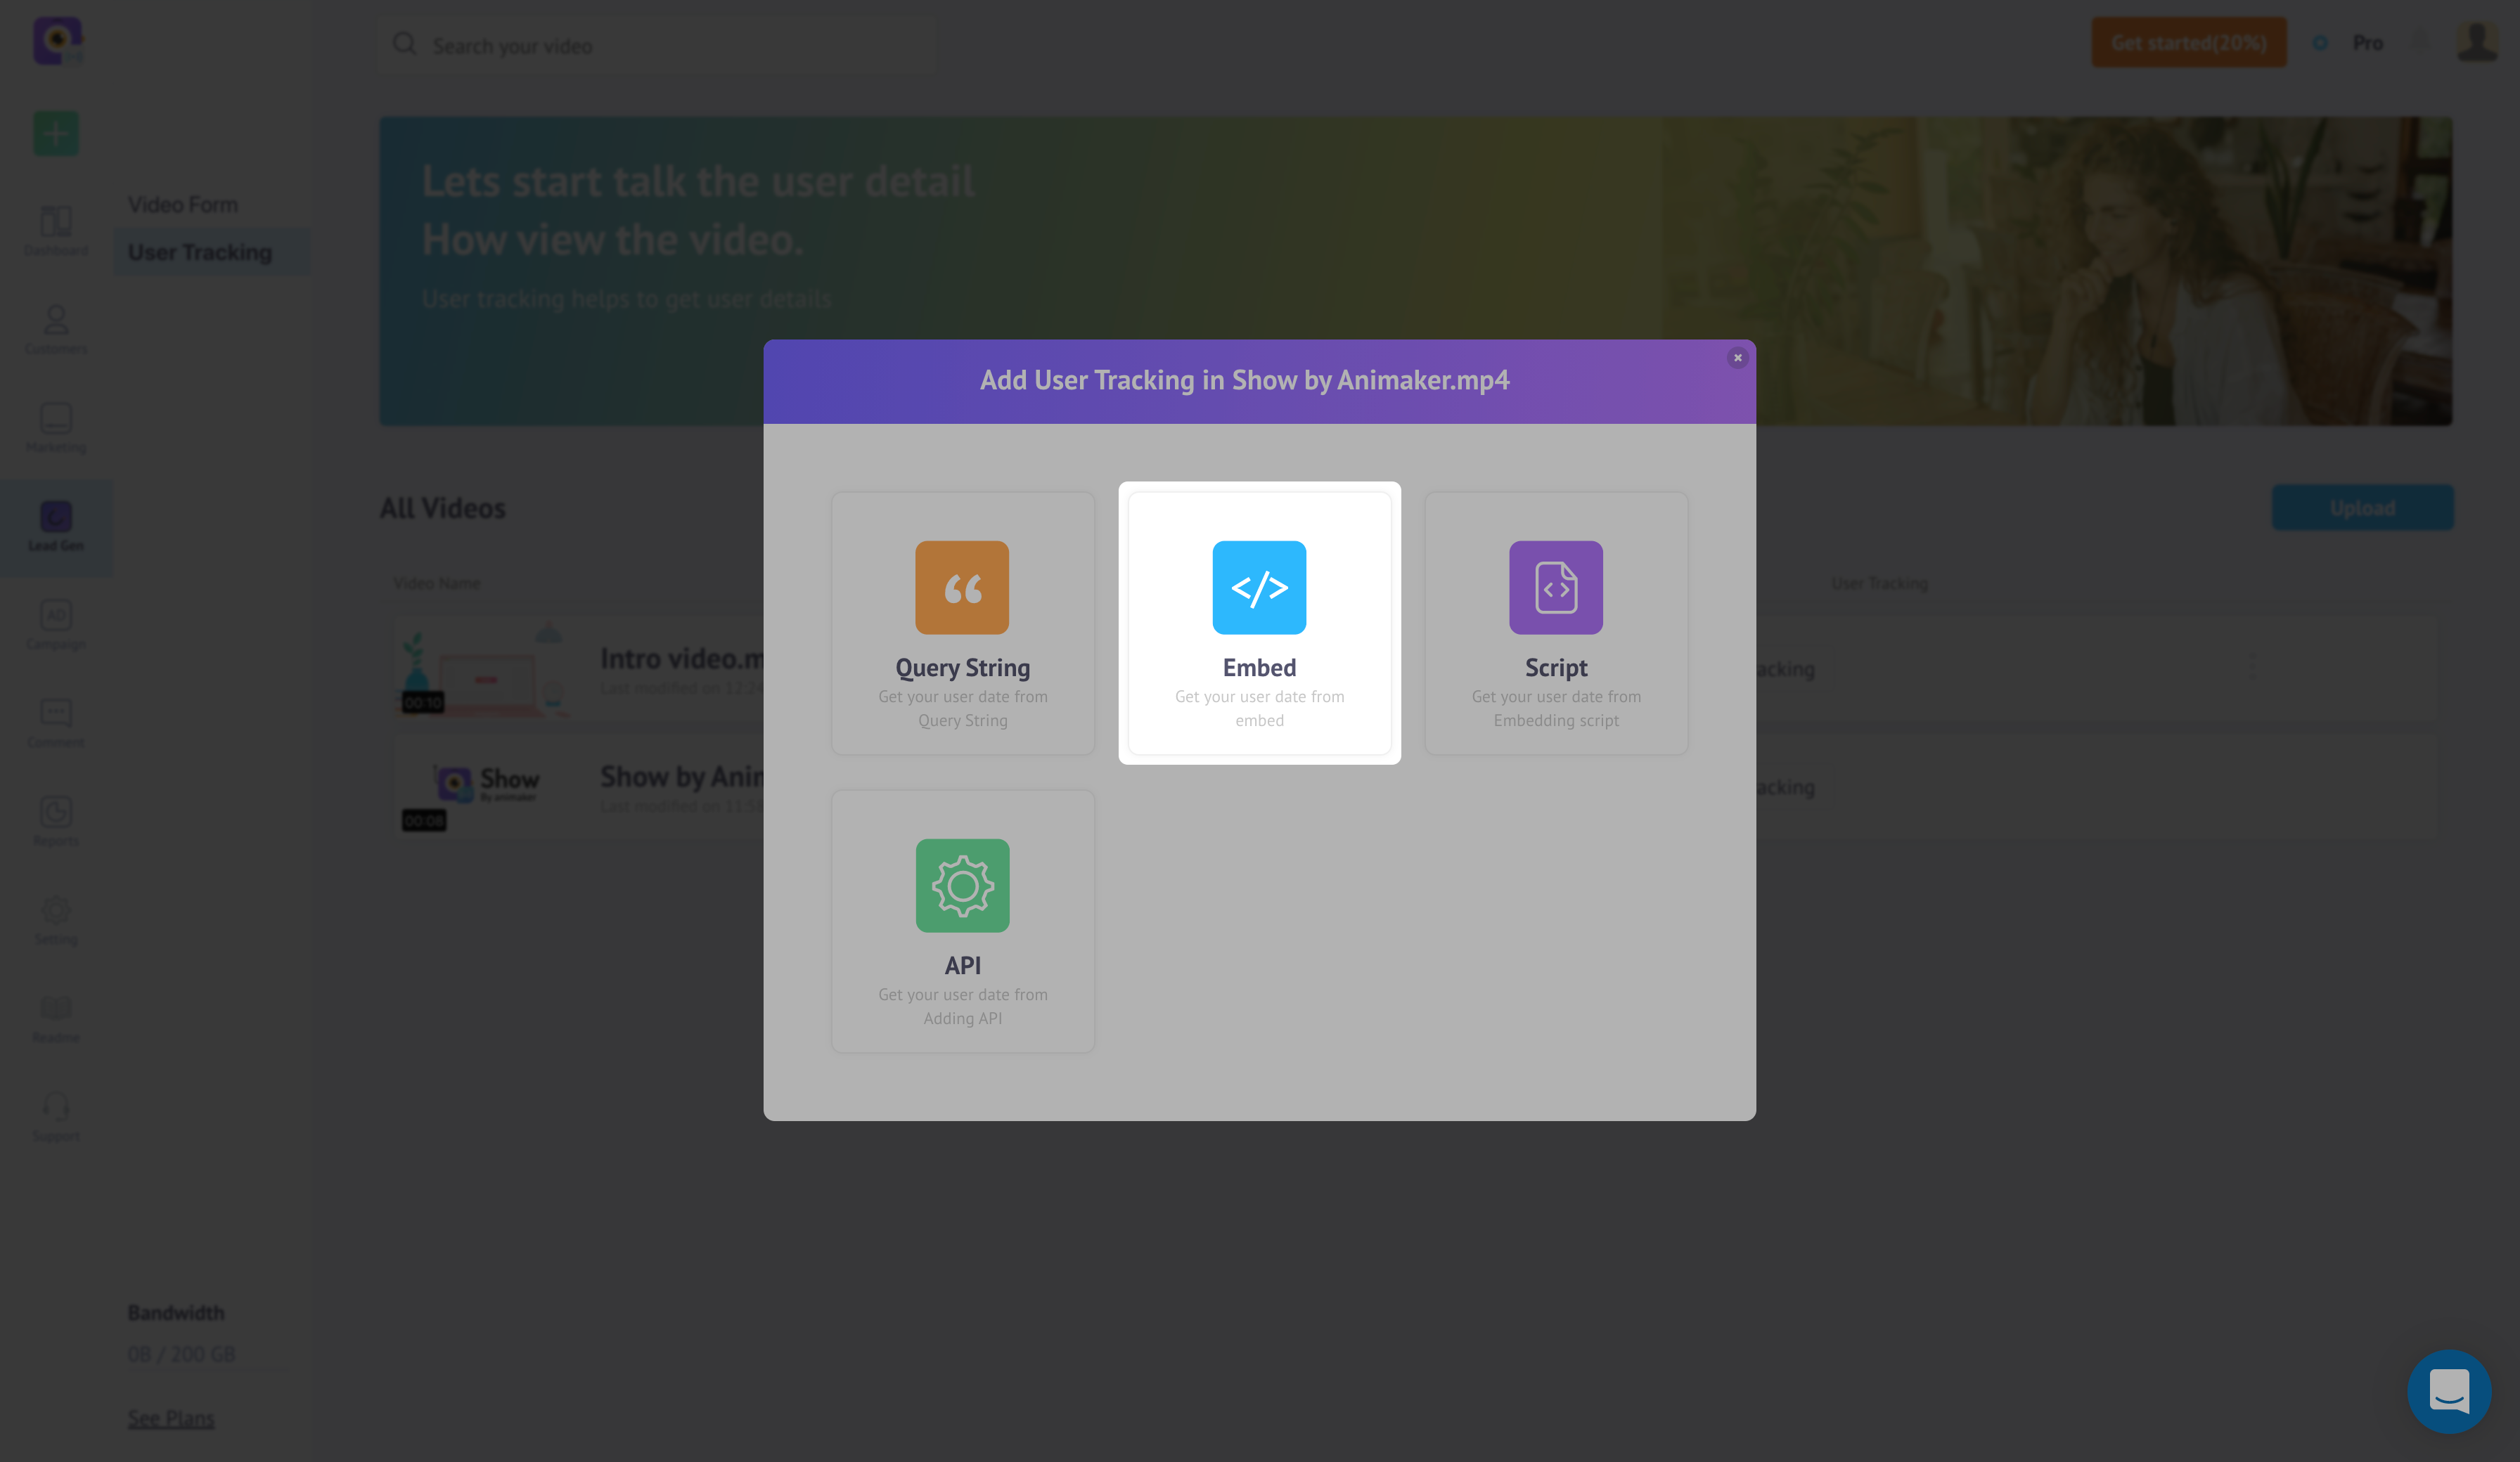Viewport: 2520px width, 1462px height.
Task: Click the app logo at top-left
Action: pyautogui.click(x=58, y=42)
